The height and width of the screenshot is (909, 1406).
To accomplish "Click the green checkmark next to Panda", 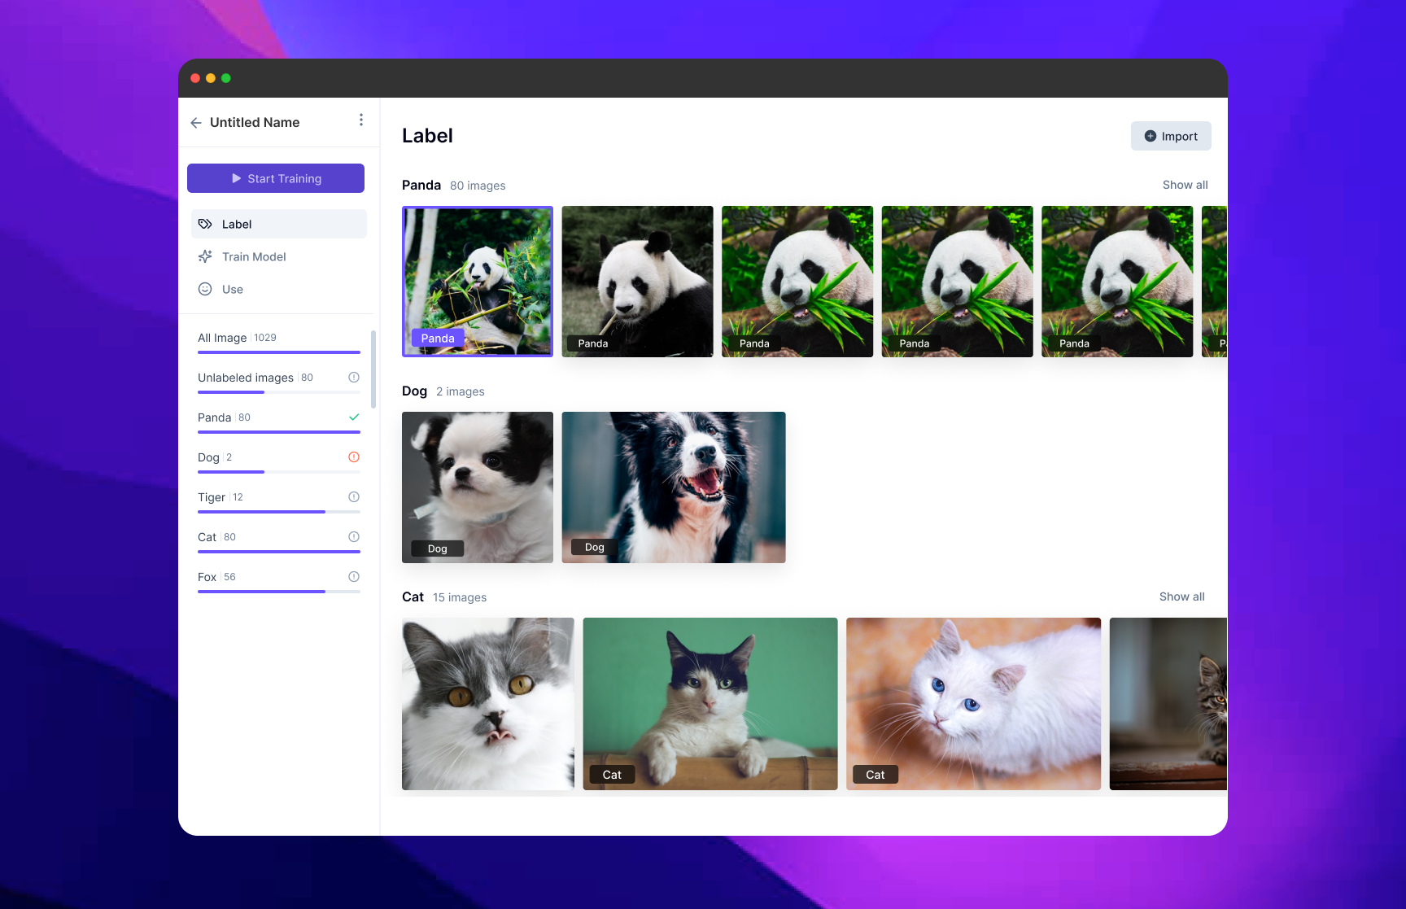I will tap(354, 417).
